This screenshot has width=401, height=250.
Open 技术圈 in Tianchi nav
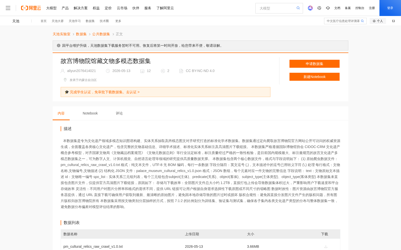tap(104, 21)
